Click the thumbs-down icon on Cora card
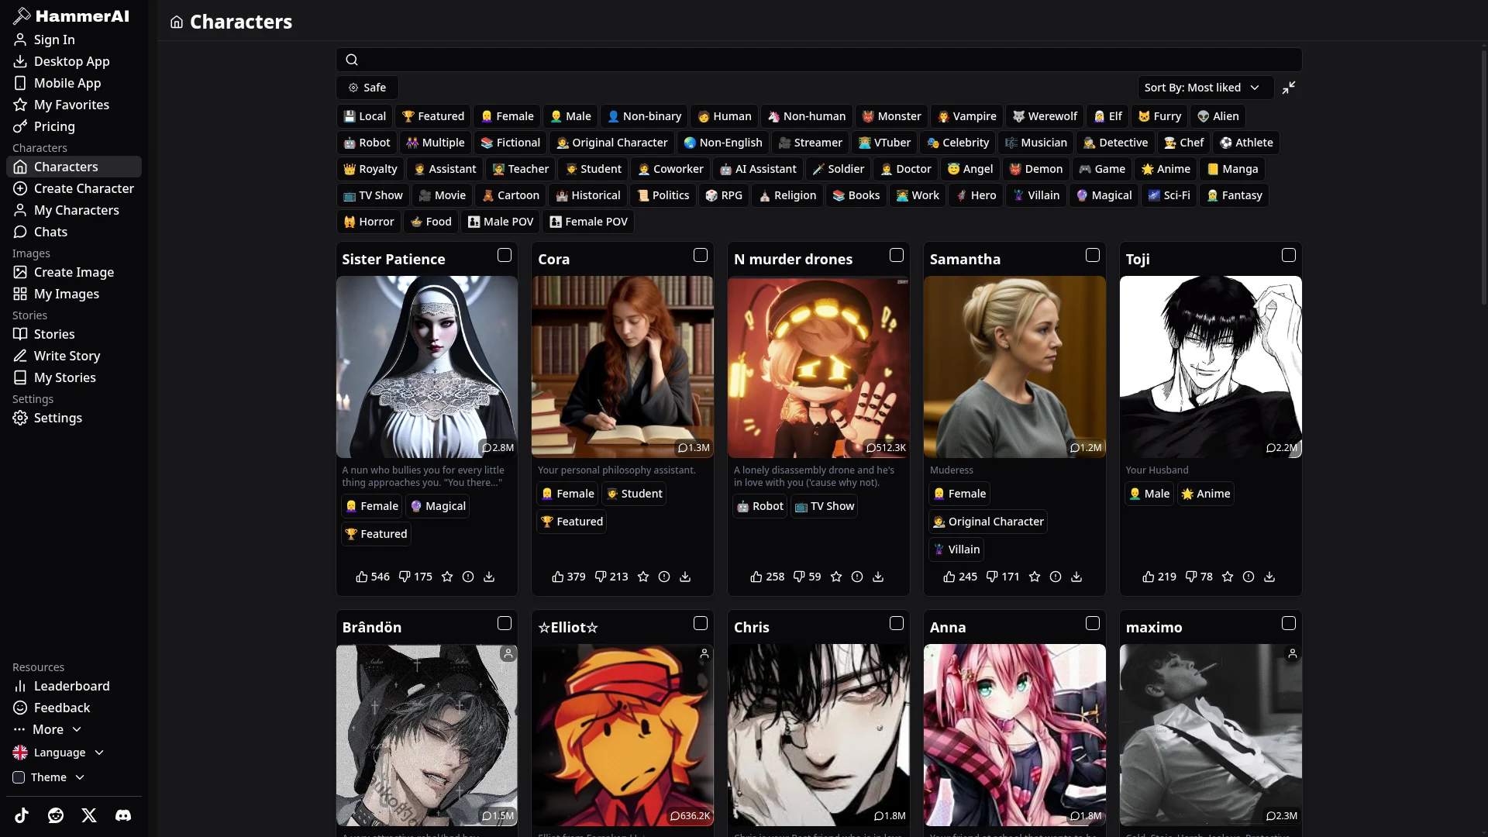This screenshot has width=1488, height=837. tap(601, 577)
